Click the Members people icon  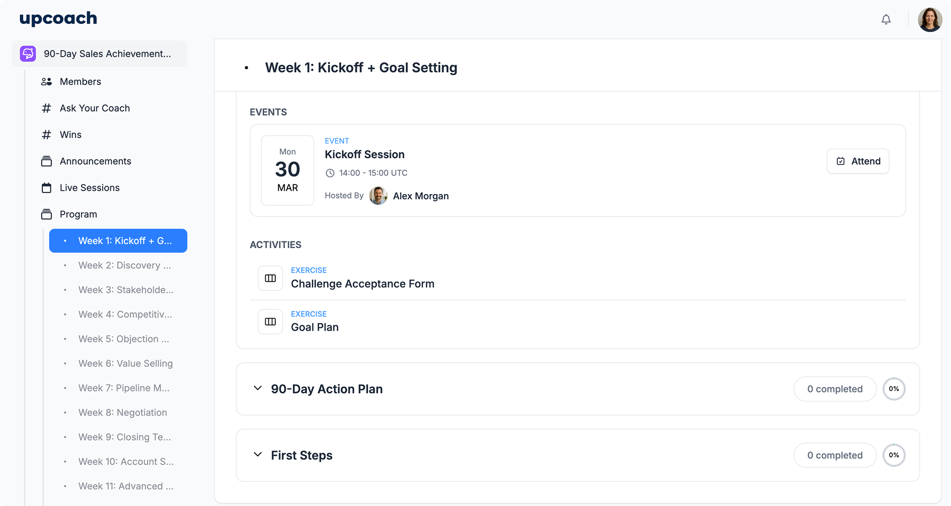pyautogui.click(x=46, y=82)
